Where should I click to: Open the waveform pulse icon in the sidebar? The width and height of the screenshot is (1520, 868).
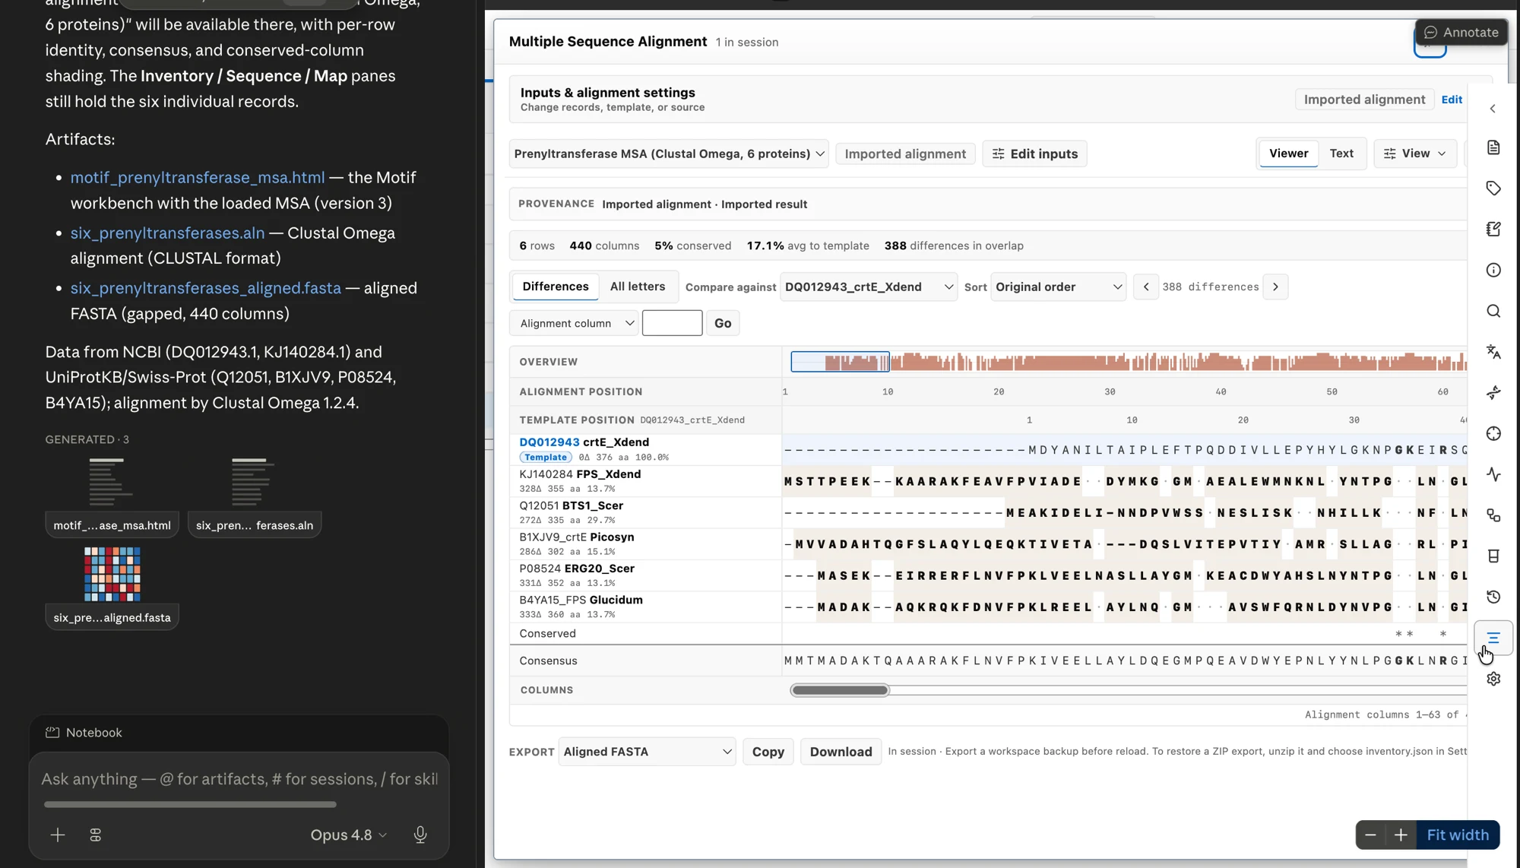coord(1493,474)
